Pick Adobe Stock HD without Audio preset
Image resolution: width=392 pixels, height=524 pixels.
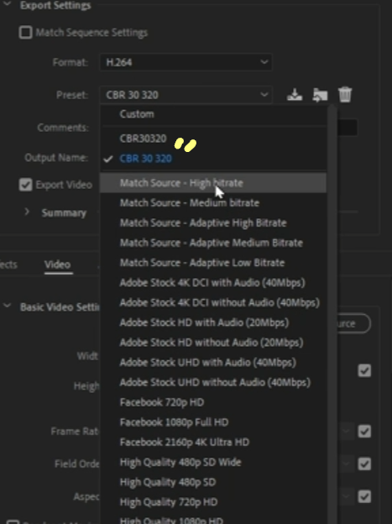tap(213, 343)
